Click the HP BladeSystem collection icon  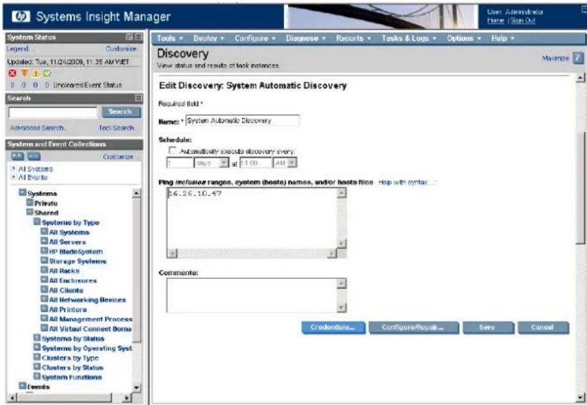[44, 251]
